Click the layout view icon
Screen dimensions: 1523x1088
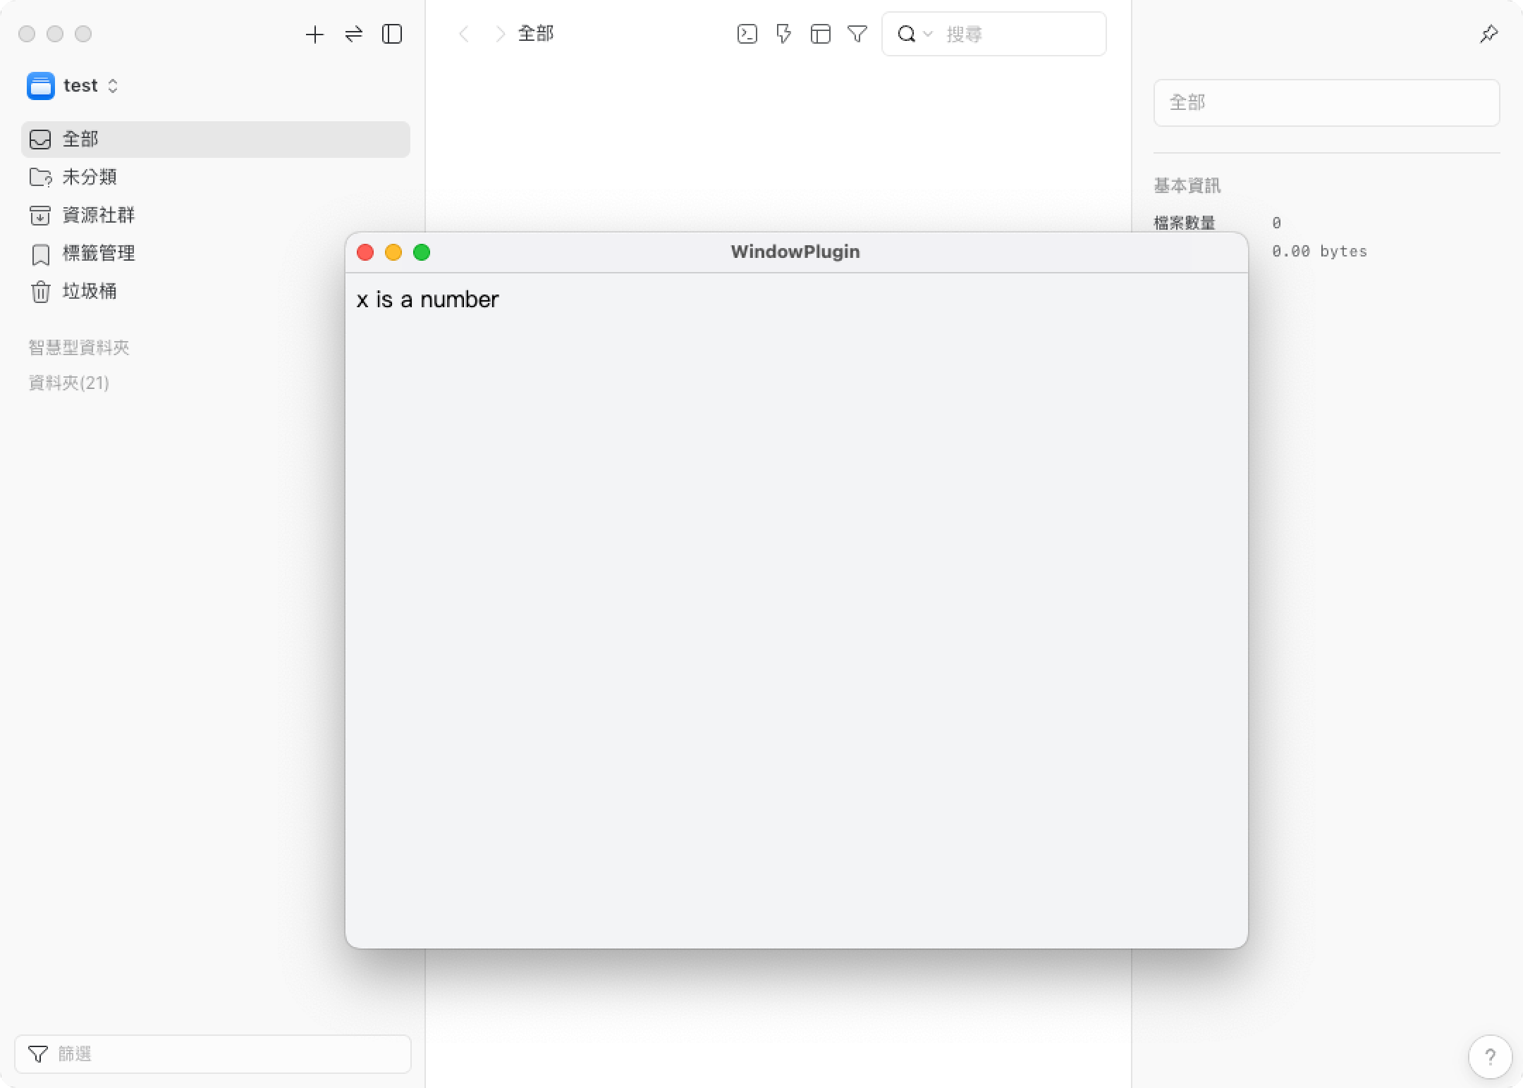(820, 34)
